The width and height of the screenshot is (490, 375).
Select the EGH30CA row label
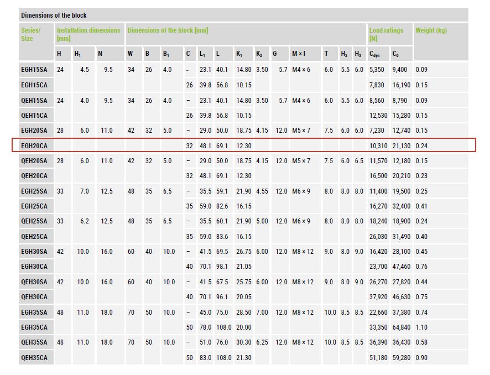[34, 267]
